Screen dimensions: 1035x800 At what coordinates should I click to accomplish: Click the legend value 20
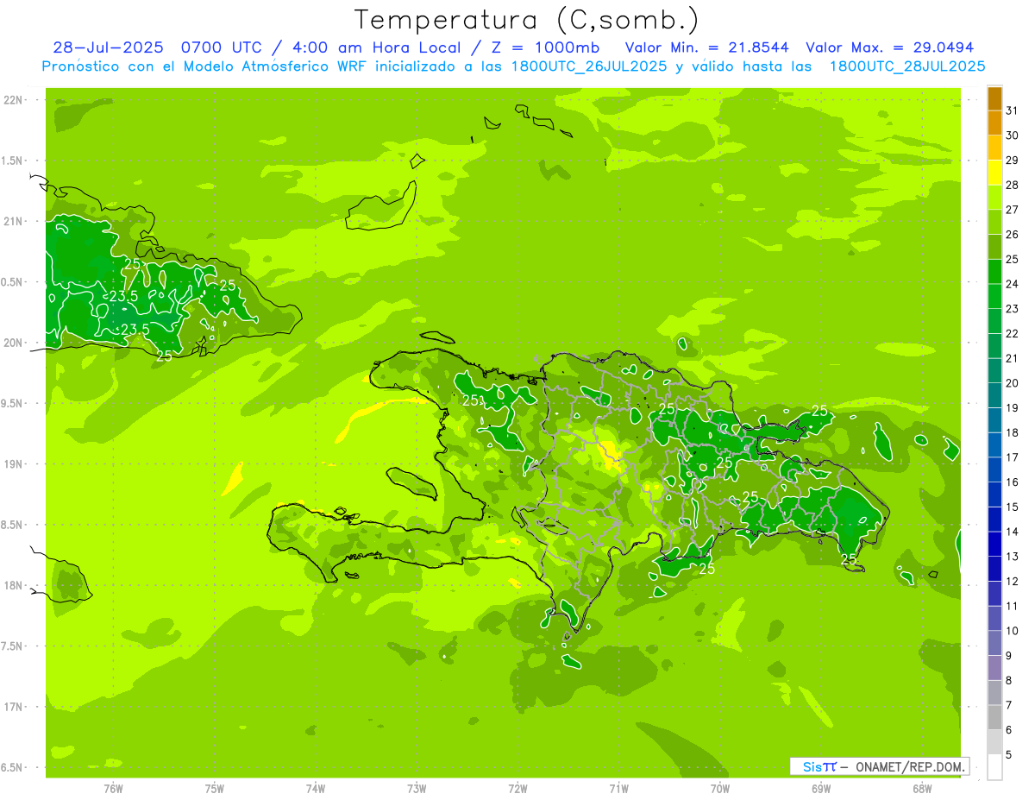click(x=1013, y=383)
